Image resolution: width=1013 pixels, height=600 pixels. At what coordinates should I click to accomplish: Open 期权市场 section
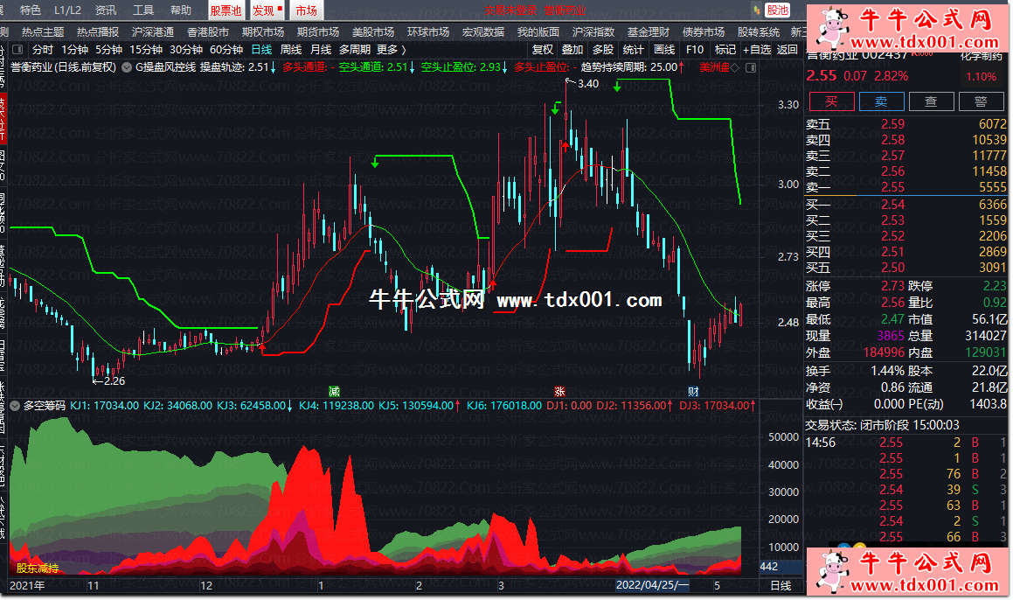[x=263, y=31]
